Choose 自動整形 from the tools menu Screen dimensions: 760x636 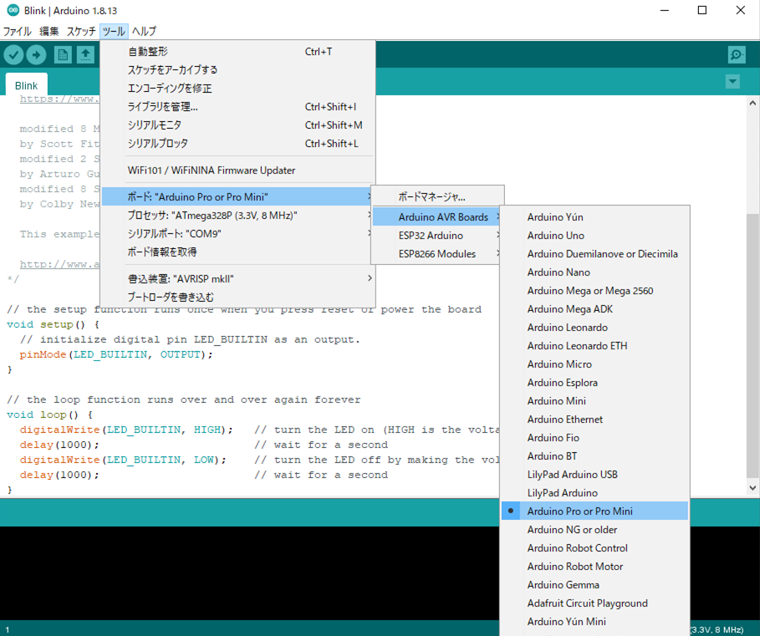[237, 51]
